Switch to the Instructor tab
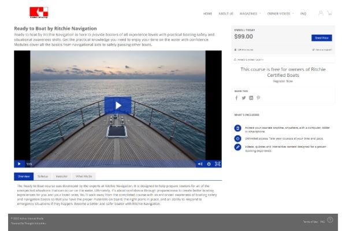This screenshot has width=346, height=231. coord(62,176)
